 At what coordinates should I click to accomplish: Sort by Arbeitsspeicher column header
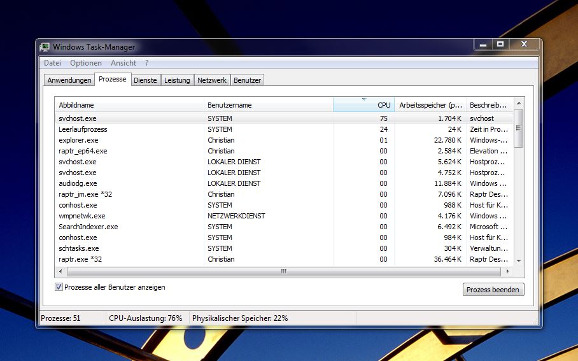coord(430,104)
